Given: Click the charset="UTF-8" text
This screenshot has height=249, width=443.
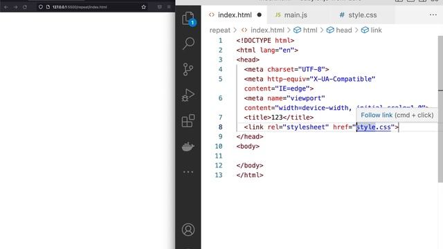Looking at the screenshot, I should (296, 69).
